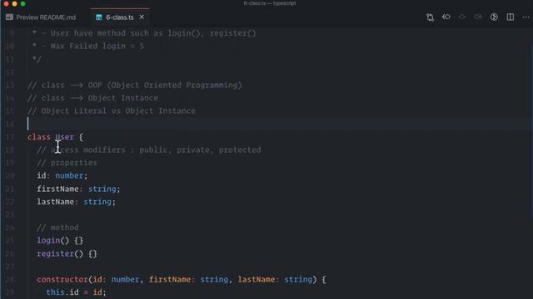Image resolution: width=533 pixels, height=299 pixels.
Task: Click line number 28 in the gutter
Action: pyautogui.click(x=10, y=279)
